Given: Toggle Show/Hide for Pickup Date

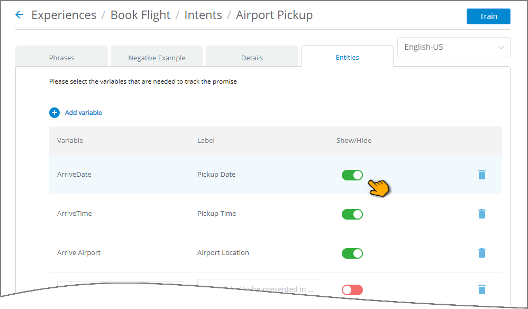Looking at the screenshot, I should [x=352, y=175].
